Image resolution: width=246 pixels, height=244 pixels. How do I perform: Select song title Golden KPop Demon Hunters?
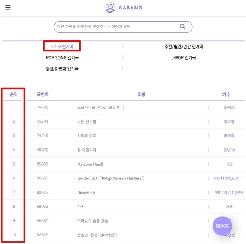(111, 178)
